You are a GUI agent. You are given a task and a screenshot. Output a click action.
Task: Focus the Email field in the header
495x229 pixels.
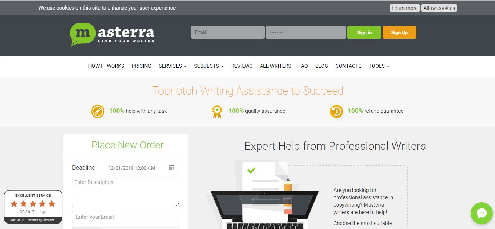227,32
